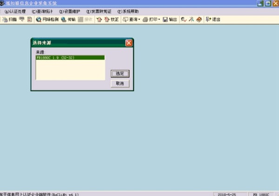Viewport: 279px width, 196px height.
Task: Click the 取消 cancel button
Action: tap(120, 83)
